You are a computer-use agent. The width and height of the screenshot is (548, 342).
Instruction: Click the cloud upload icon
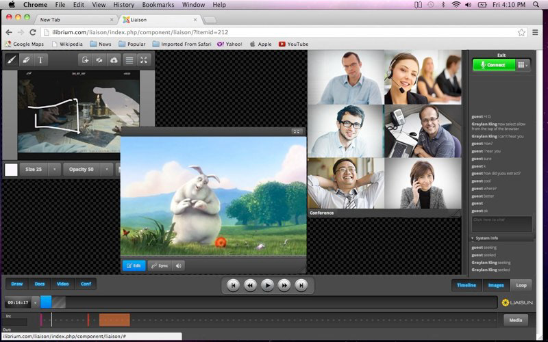[114, 60]
